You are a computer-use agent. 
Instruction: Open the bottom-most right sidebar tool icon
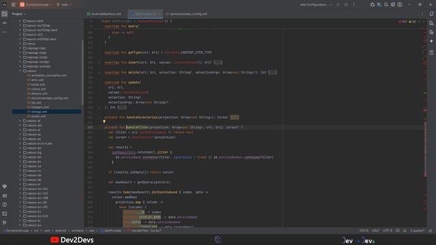click(x=431, y=53)
